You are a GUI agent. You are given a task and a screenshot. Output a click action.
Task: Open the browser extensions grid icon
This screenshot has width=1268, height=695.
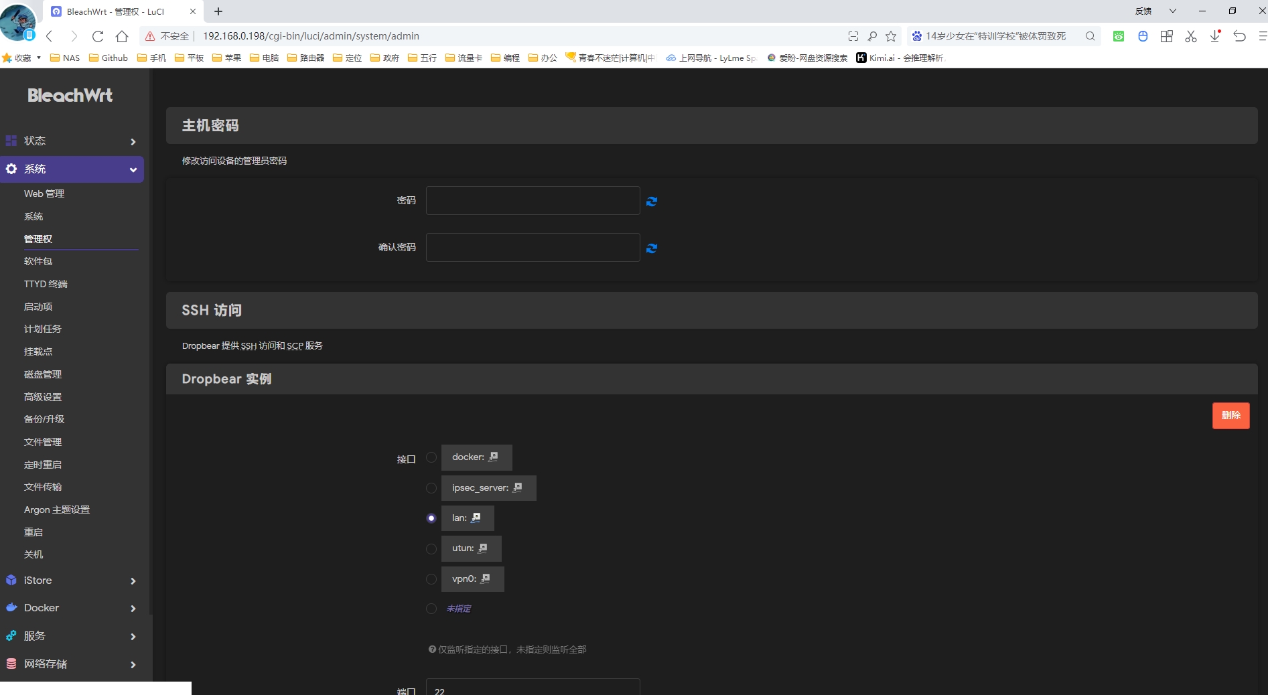point(1167,36)
